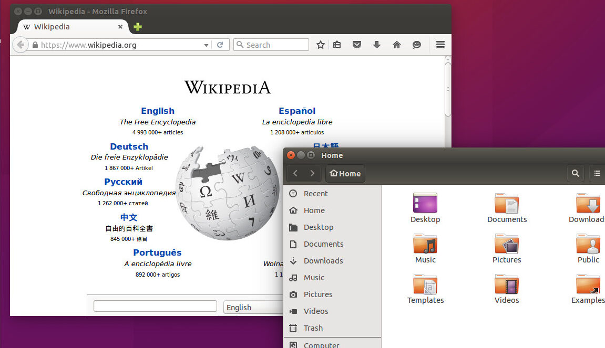Select the Examples folder icon
The width and height of the screenshot is (605, 348).
[588, 284]
